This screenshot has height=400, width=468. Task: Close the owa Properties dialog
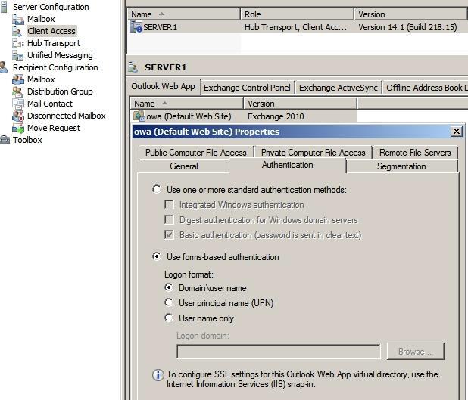point(457,131)
